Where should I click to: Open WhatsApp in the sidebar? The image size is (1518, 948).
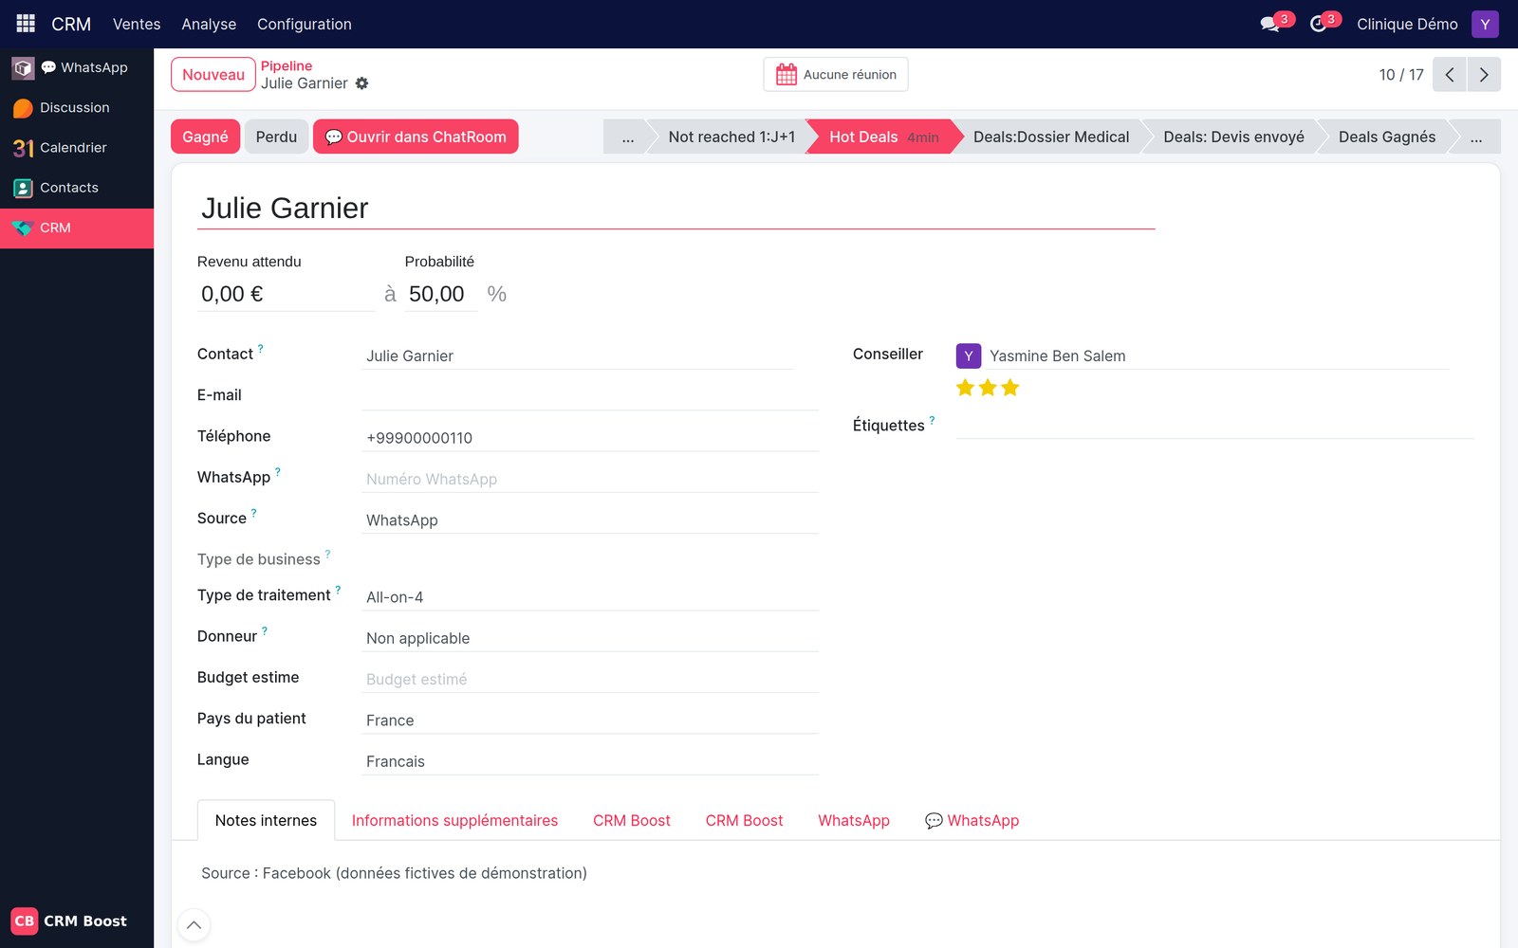(77, 67)
